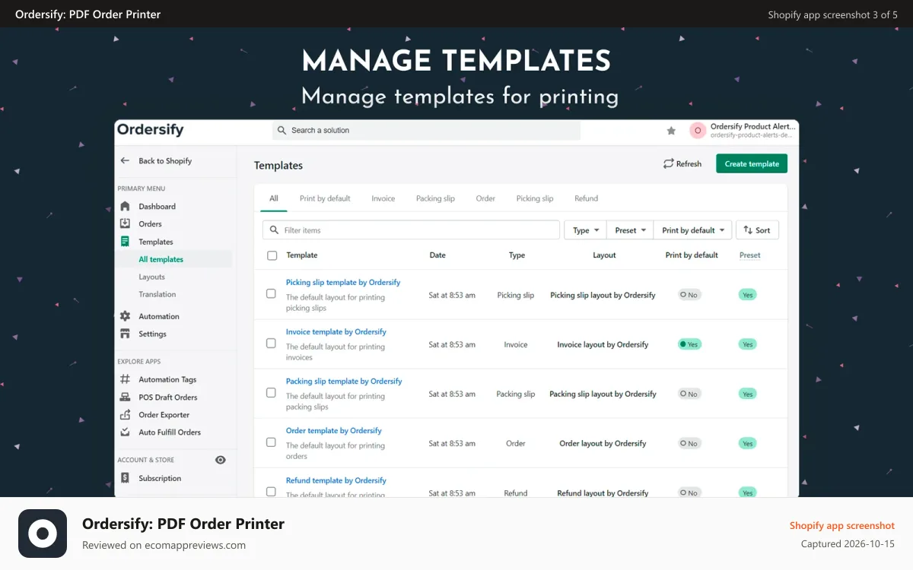
Task: Click the No badge in Packing slip row
Action: (x=689, y=394)
